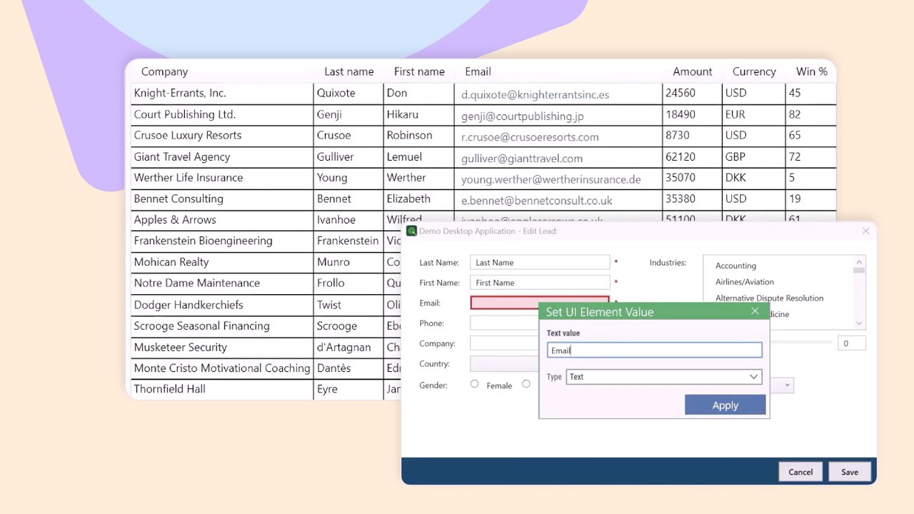The height and width of the screenshot is (514, 914).
Task: Select the radio button right of Female
Action: click(x=526, y=384)
